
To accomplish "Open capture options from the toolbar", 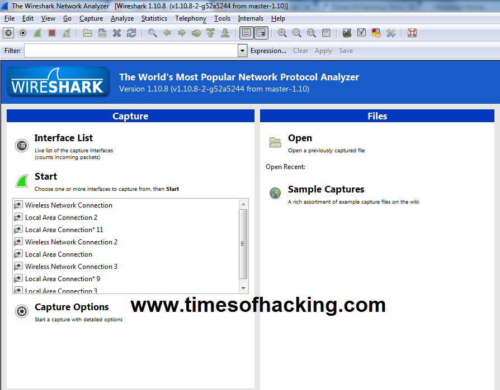I will [x=23, y=33].
